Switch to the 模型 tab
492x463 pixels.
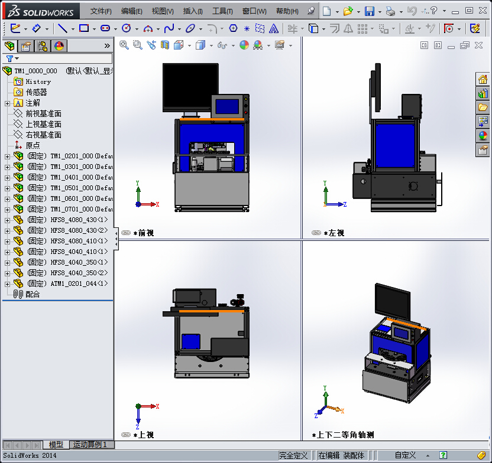click(56, 445)
